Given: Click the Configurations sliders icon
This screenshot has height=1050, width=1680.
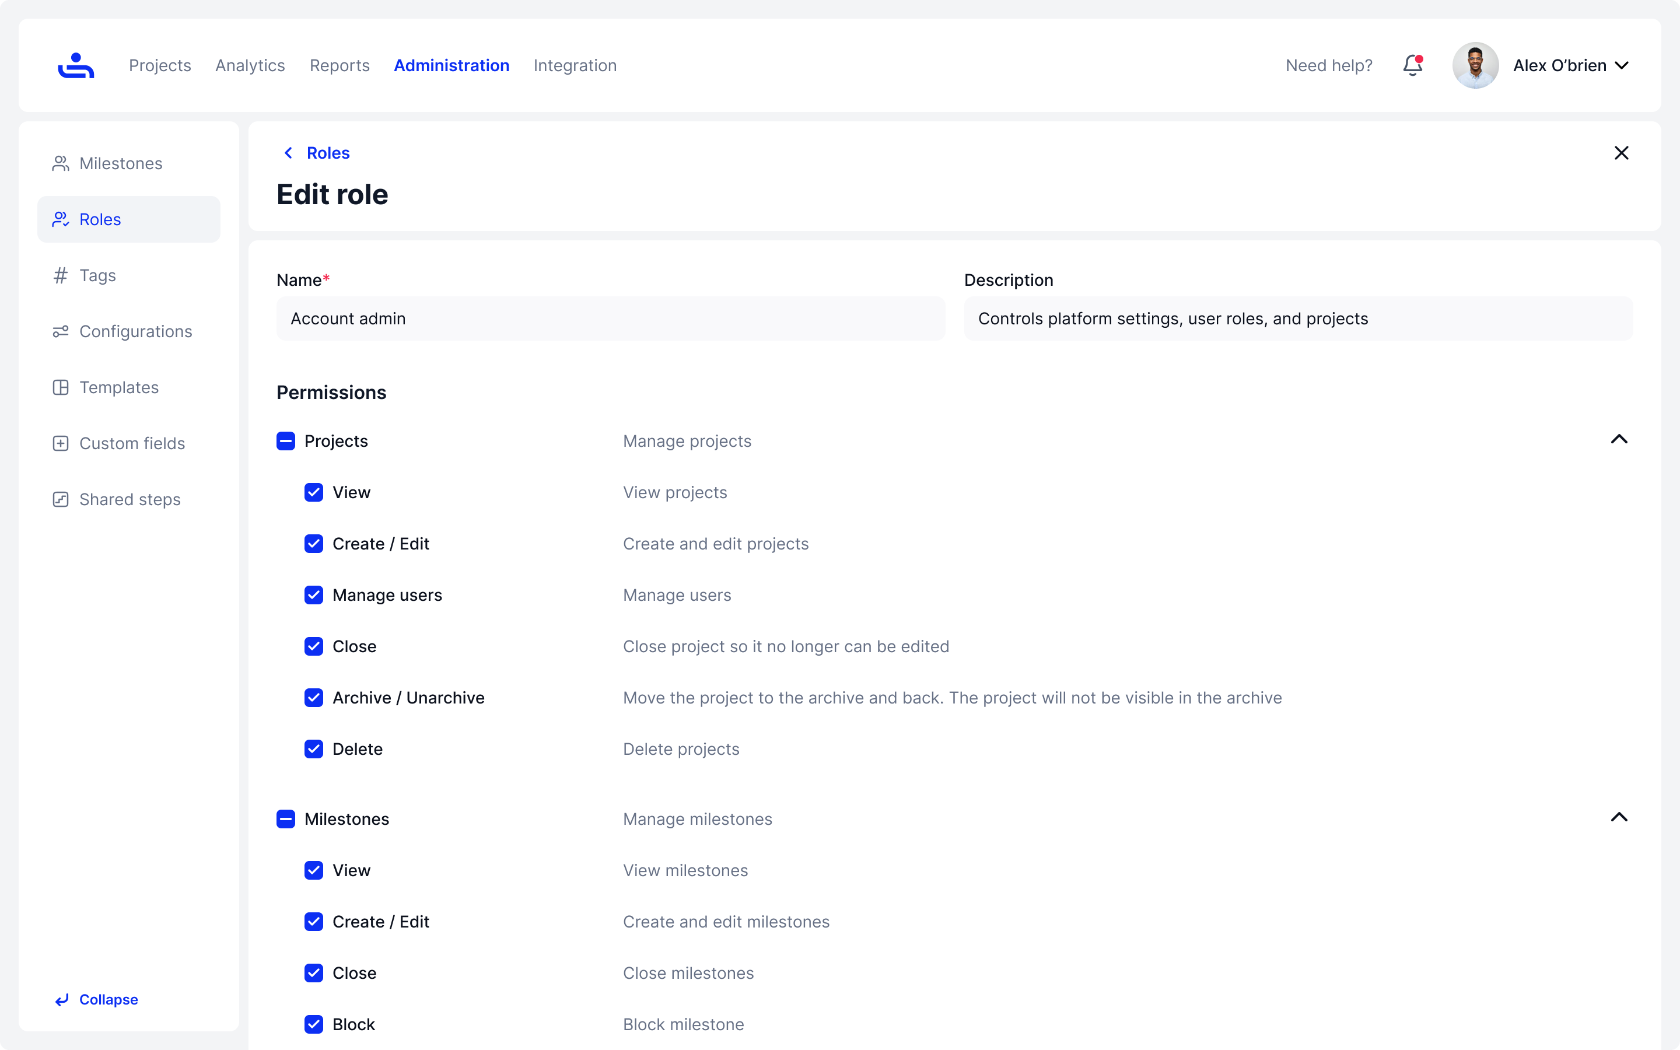Looking at the screenshot, I should 61,331.
